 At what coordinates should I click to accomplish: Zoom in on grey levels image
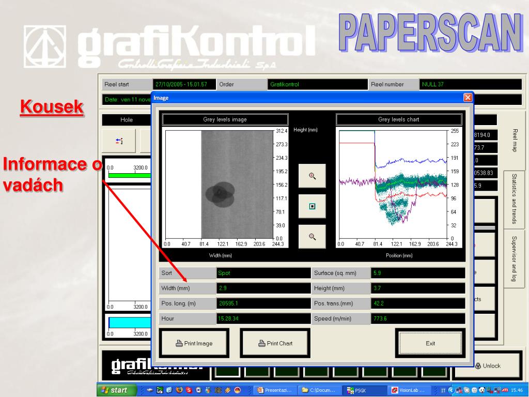click(312, 176)
